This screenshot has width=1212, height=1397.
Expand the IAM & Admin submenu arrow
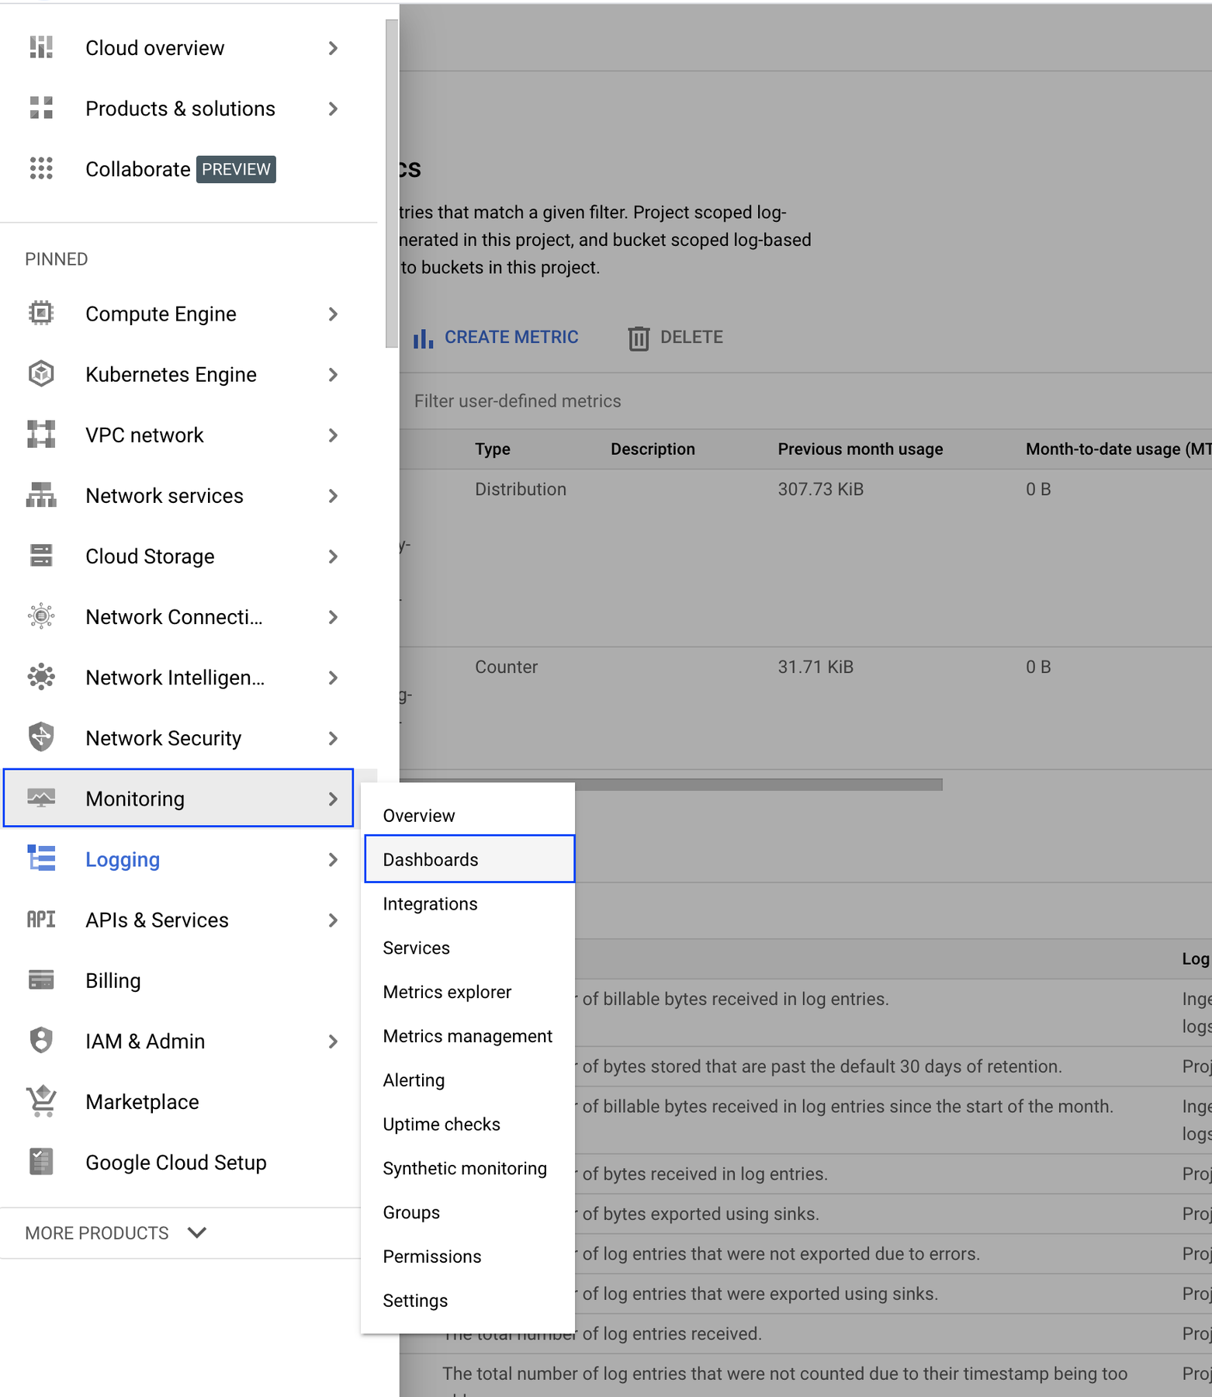pyautogui.click(x=333, y=1041)
